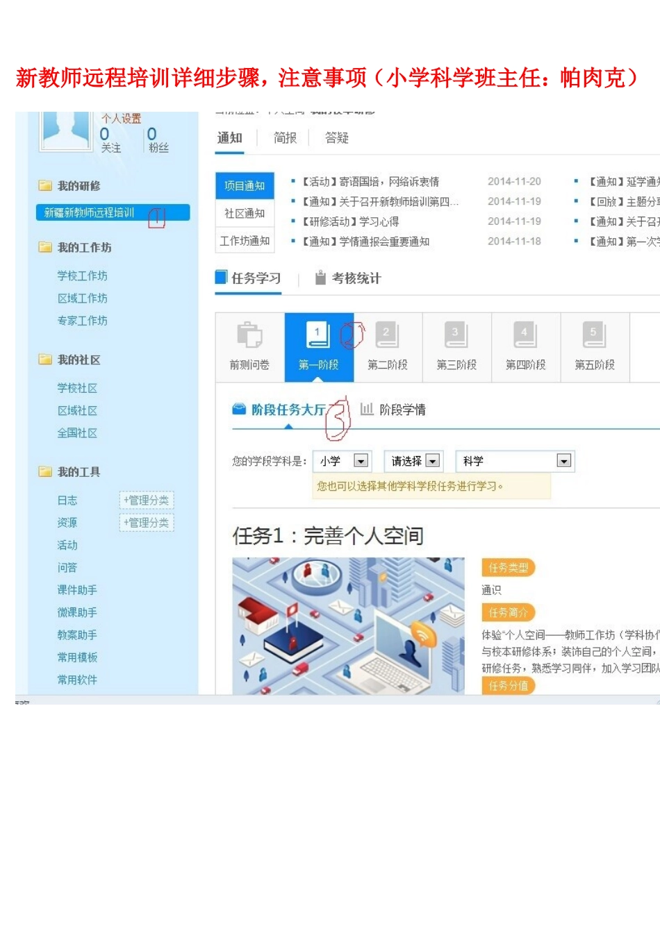Open the 教案助手 tool link

pyautogui.click(x=77, y=634)
